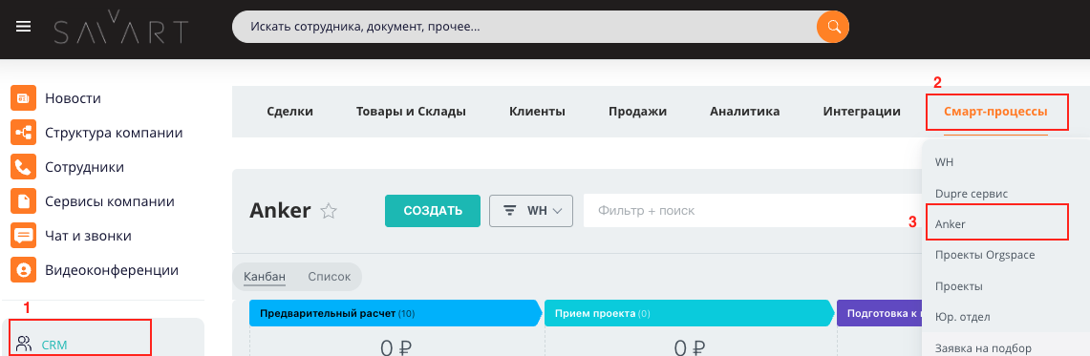Screen dimensions: 1090x356
Task: Click Прием проекта stage header
Action: coord(688,313)
